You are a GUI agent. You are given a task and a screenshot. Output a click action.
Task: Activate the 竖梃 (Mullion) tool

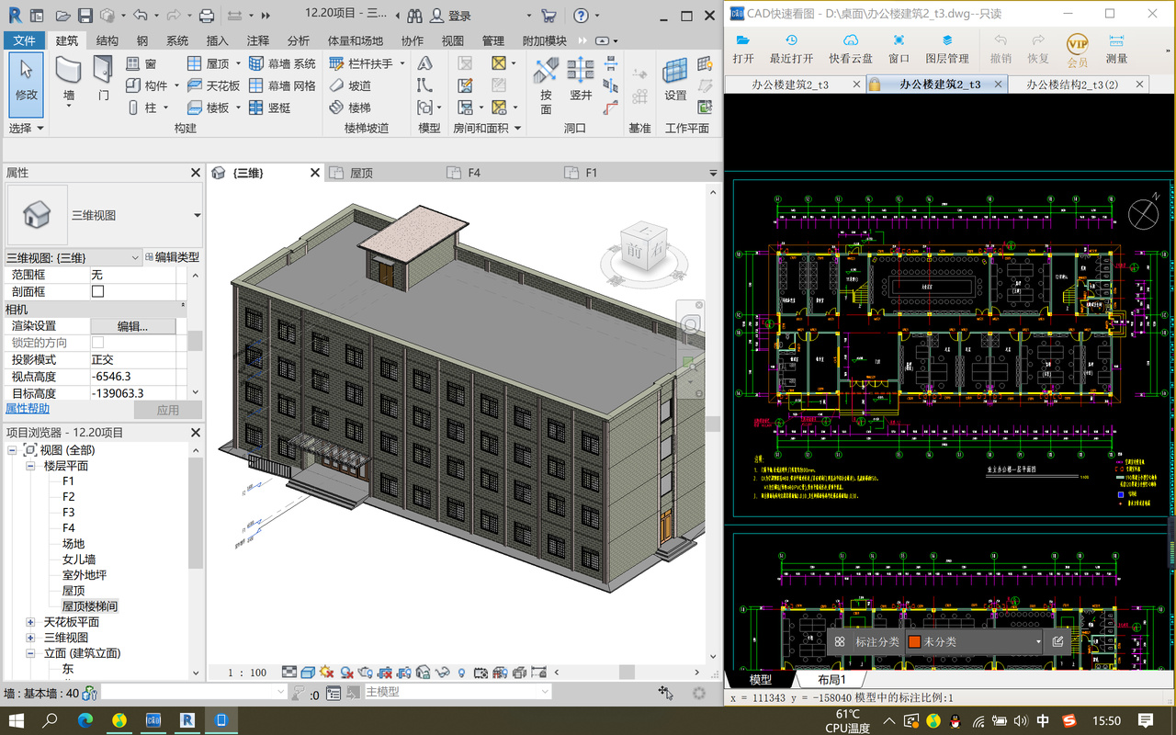[x=270, y=107]
